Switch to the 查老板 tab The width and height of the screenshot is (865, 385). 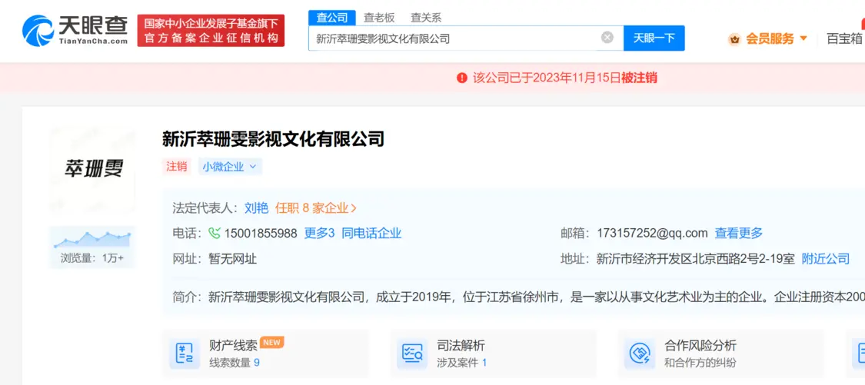pos(379,17)
